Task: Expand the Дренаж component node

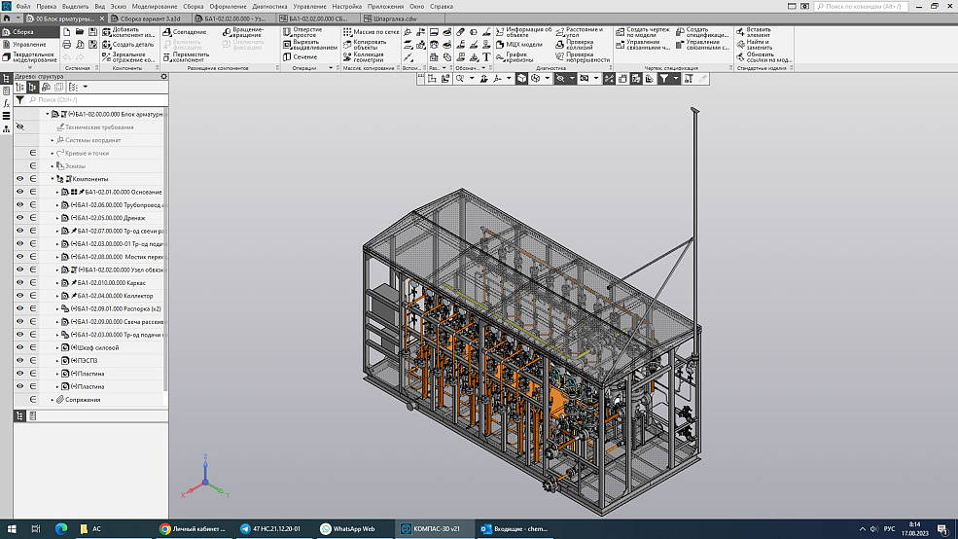Action: 57,218
